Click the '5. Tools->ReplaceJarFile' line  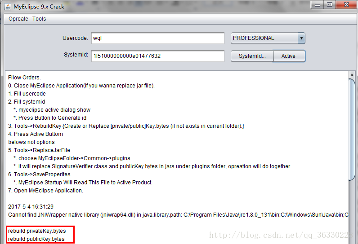pos(39,150)
